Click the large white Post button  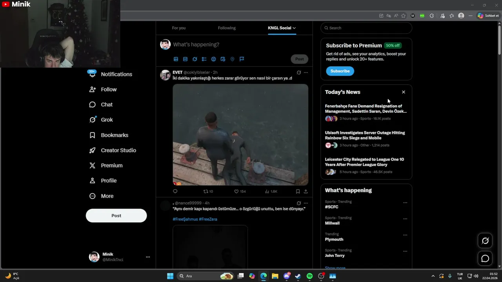(116, 216)
